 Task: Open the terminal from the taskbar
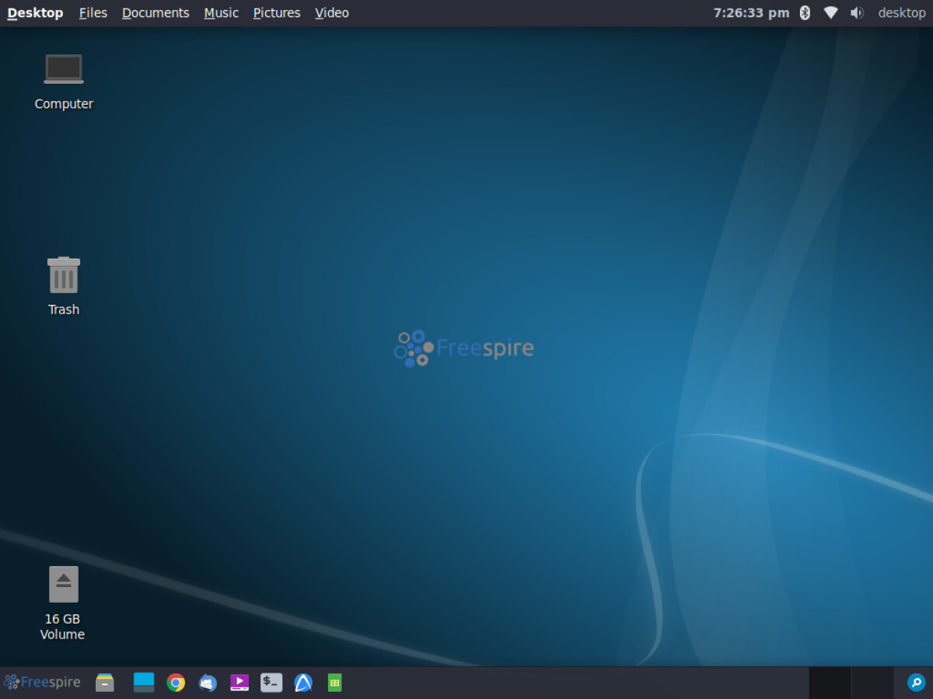(x=271, y=683)
